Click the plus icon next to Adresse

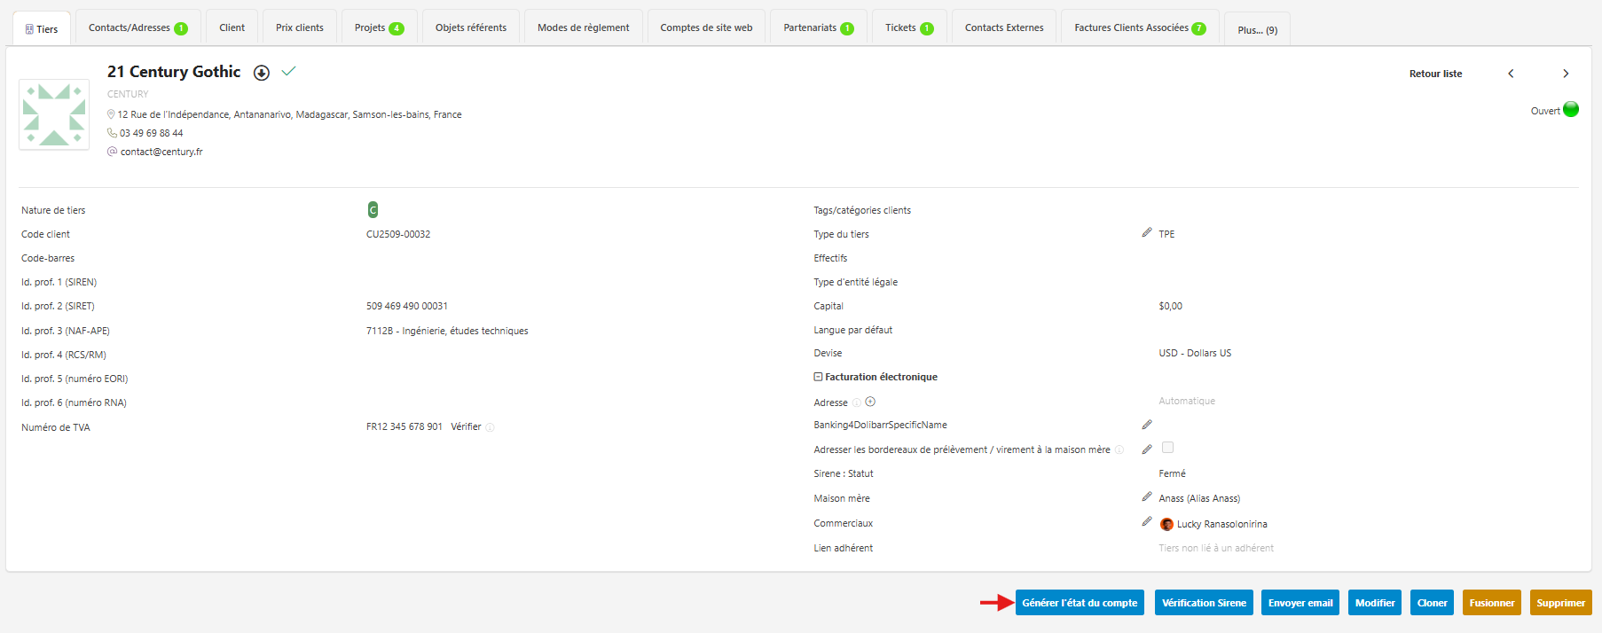[x=870, y=402]
